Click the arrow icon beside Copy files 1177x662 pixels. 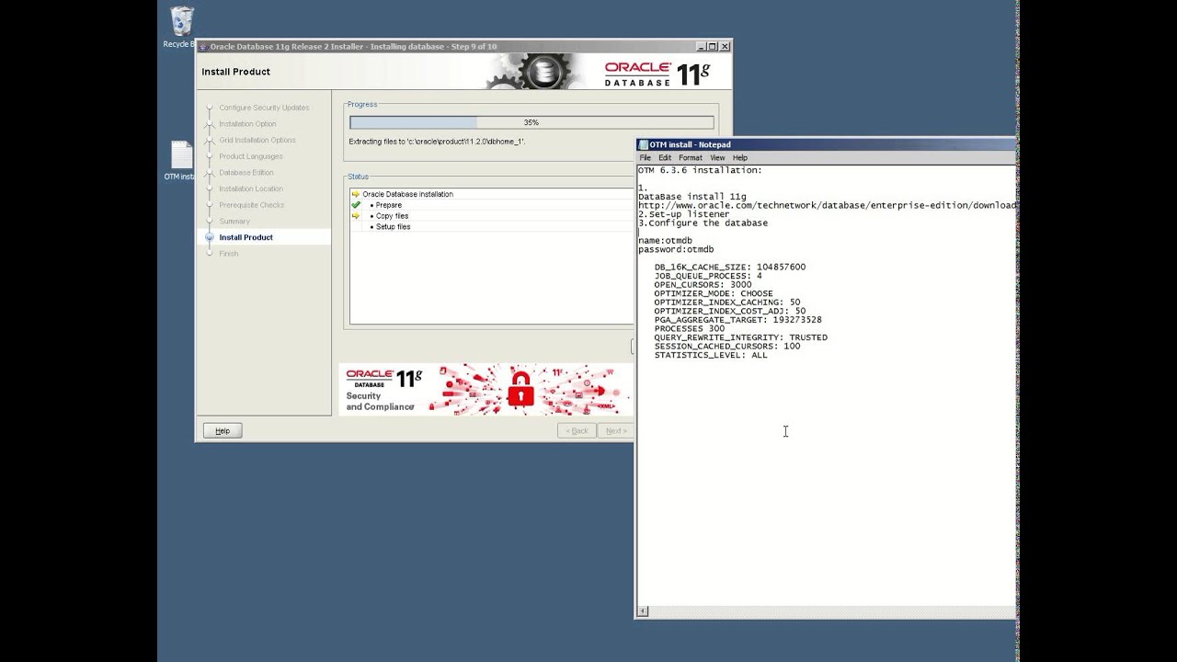(356, 216)
